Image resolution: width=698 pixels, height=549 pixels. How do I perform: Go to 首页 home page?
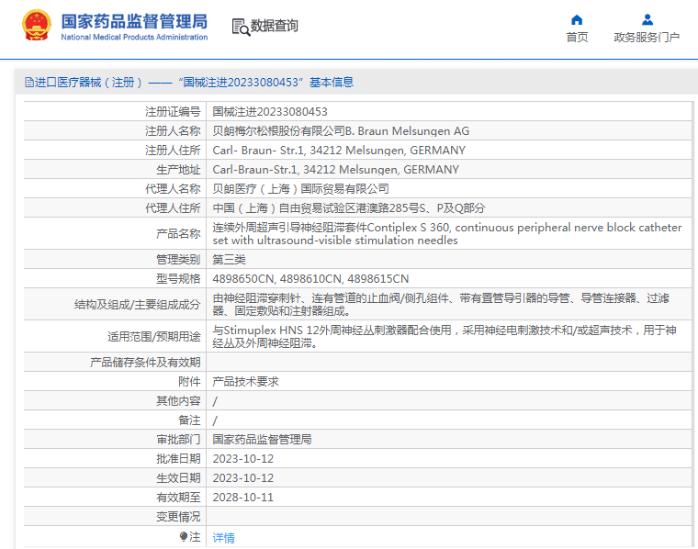577,38
